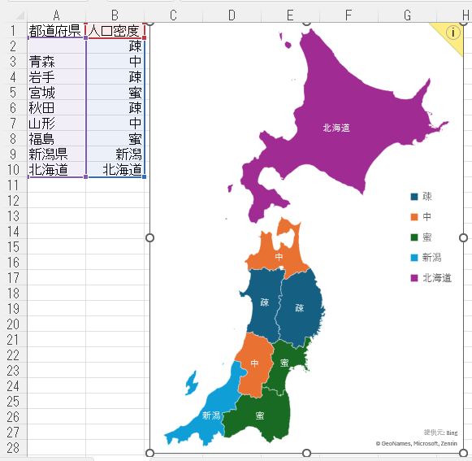Click cell B5 containing 密
472x461 pixels.
click(x=115, y=92)
